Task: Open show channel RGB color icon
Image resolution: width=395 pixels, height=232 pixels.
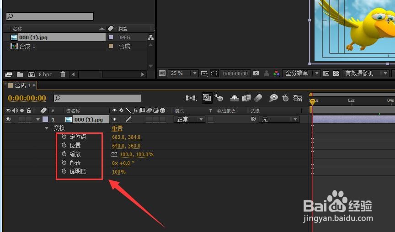Action: pyautogui.click(x=276, y=73)
